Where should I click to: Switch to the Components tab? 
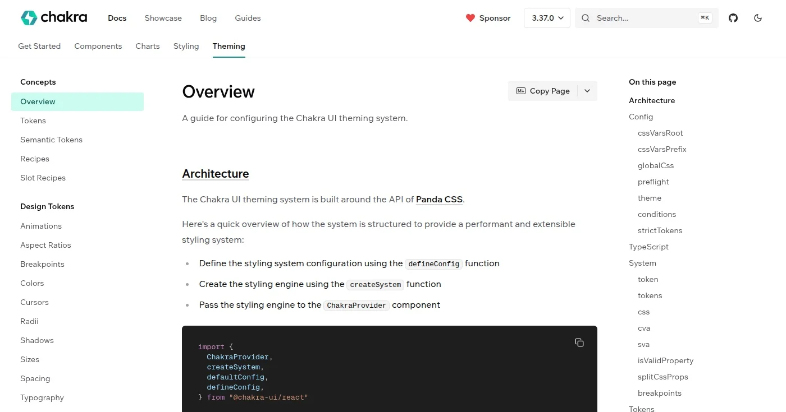[x=98, y=46]
